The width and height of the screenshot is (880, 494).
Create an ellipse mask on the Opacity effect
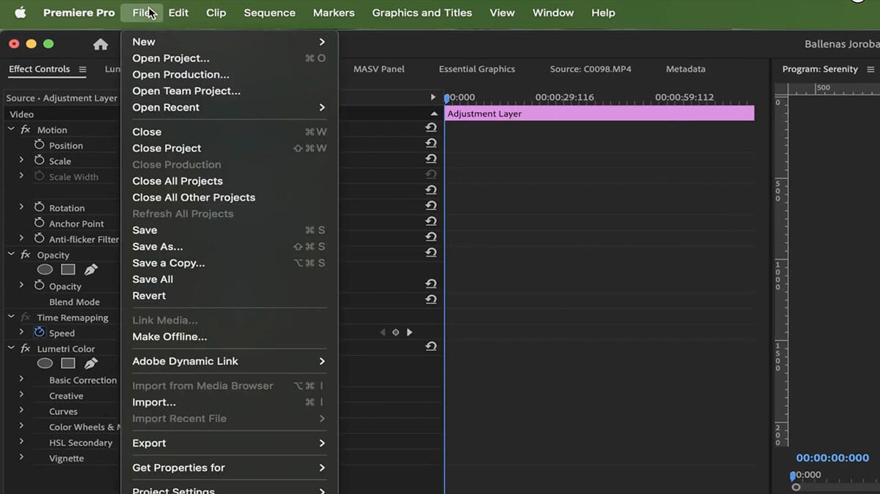pyautogui.click(x=45, y=269)
